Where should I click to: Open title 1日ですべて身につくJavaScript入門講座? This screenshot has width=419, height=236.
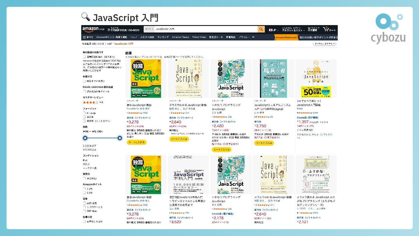click(309, 103)
